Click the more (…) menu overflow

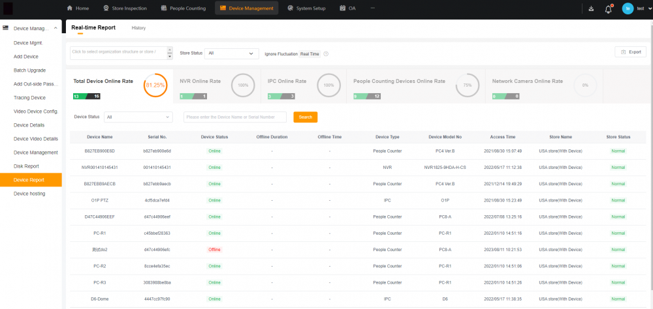coord(372,8)
